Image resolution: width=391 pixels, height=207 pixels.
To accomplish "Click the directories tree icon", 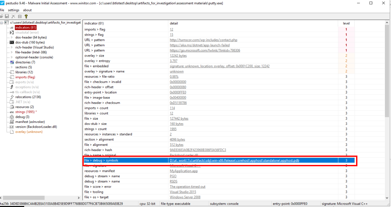I will 12,62.
